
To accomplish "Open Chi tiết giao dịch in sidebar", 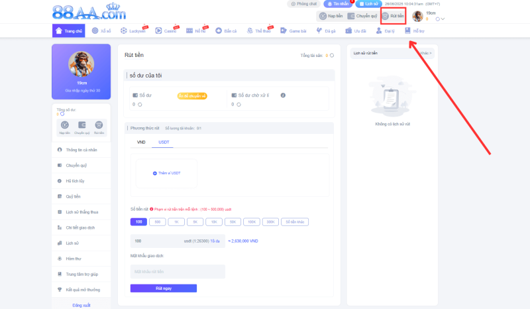I will click(x=81, y=228).
